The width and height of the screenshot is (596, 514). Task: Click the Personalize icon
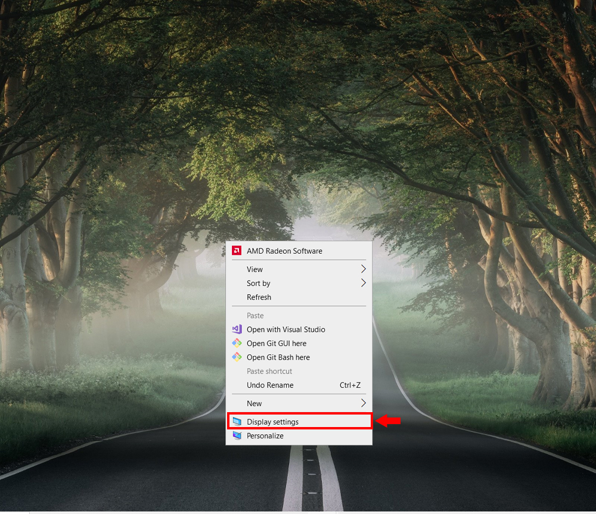point(237,436)
